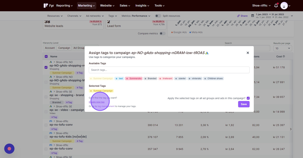Uncheck the apply-to-all ad groups checkbox
Image resolution: width=303 pixels, height=158 pixels.
pyautogui.click(x=248, y=98)
